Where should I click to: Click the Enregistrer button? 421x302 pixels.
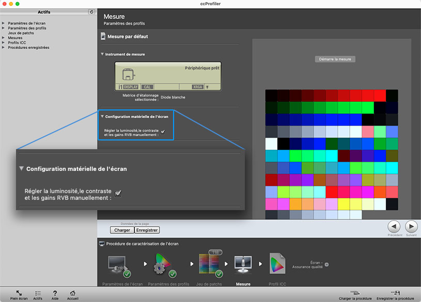[x=147, y=230]
